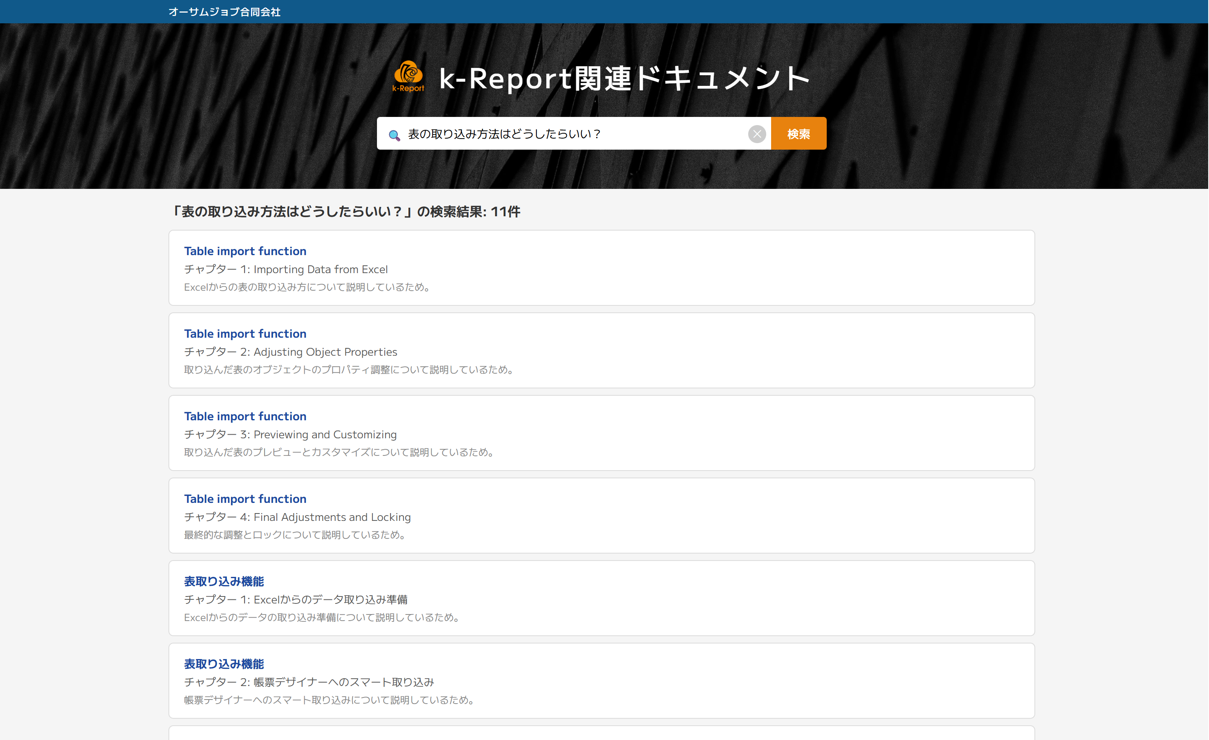Open チャプター 2: Adjusting Object Properties result
The height and width of the screenshot is (740, 1209).
tap(245, 333)
